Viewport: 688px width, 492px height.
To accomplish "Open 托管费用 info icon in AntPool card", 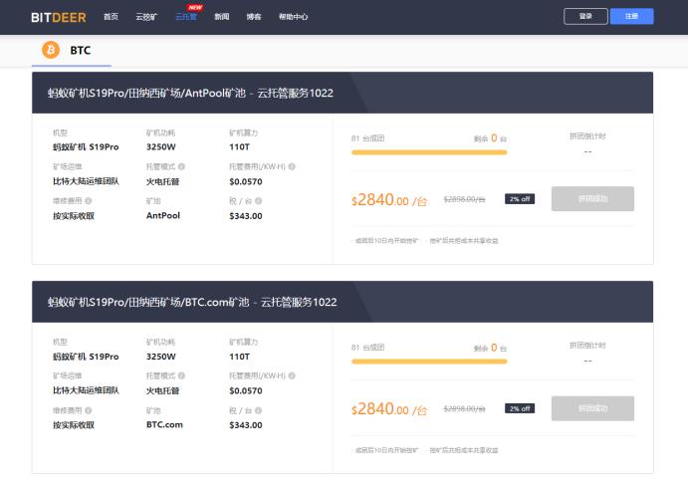I will [x=292, y=166].
